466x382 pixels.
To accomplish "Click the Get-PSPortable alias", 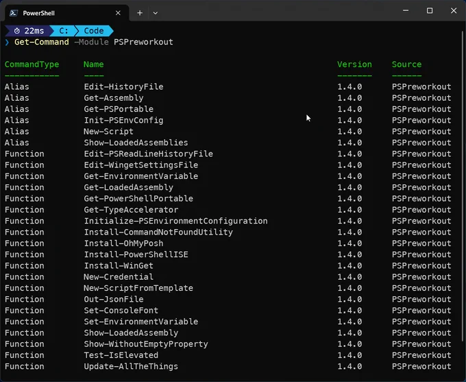I will click(119, 109).
